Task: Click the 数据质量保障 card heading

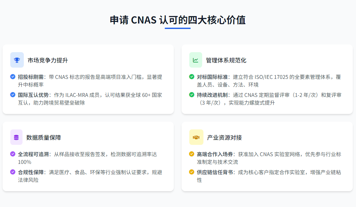Action: [x=43, y=137]
